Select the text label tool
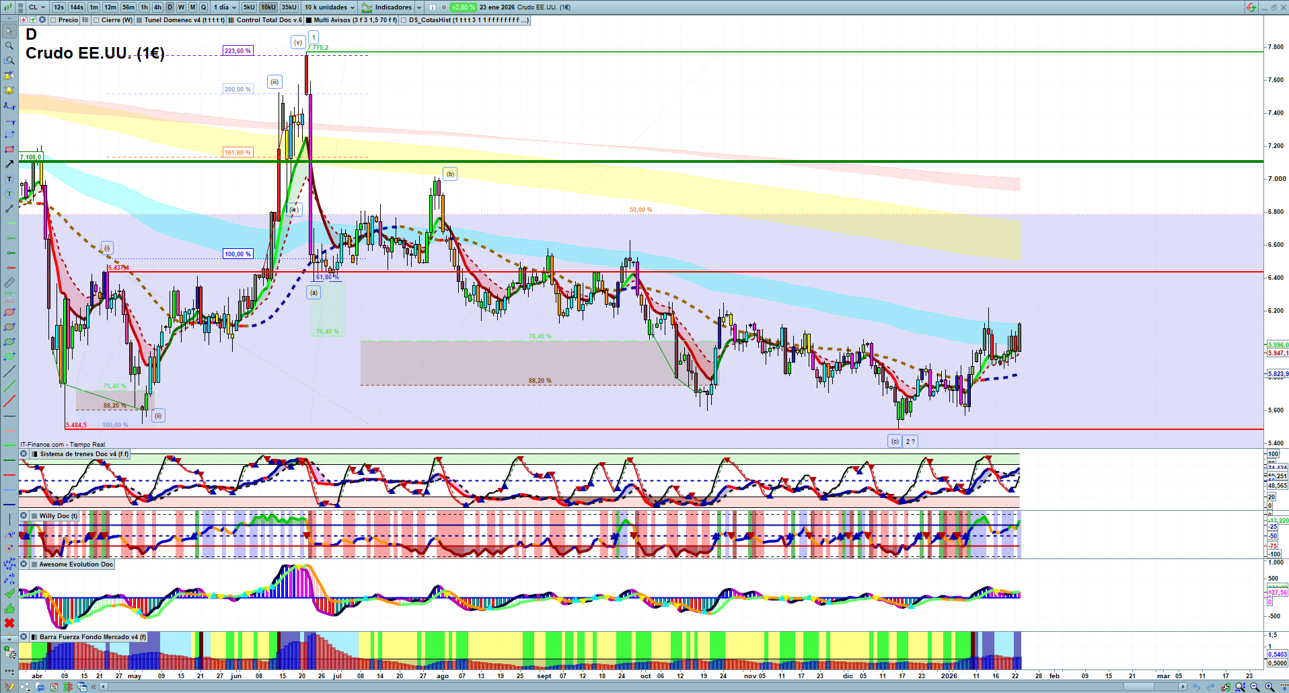 (x=9, y=179)
